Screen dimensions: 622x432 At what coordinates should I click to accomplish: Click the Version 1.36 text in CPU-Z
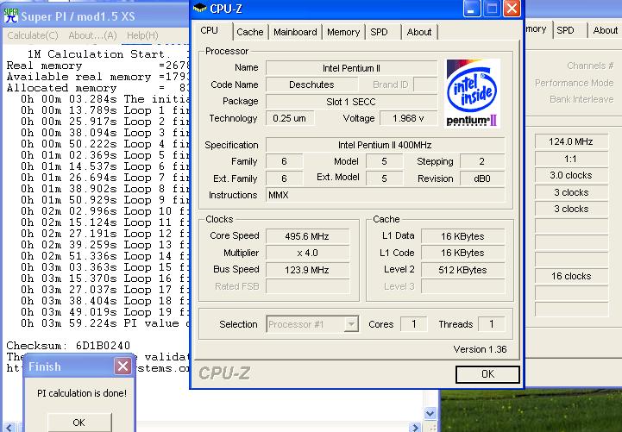(x=480, y=349)
